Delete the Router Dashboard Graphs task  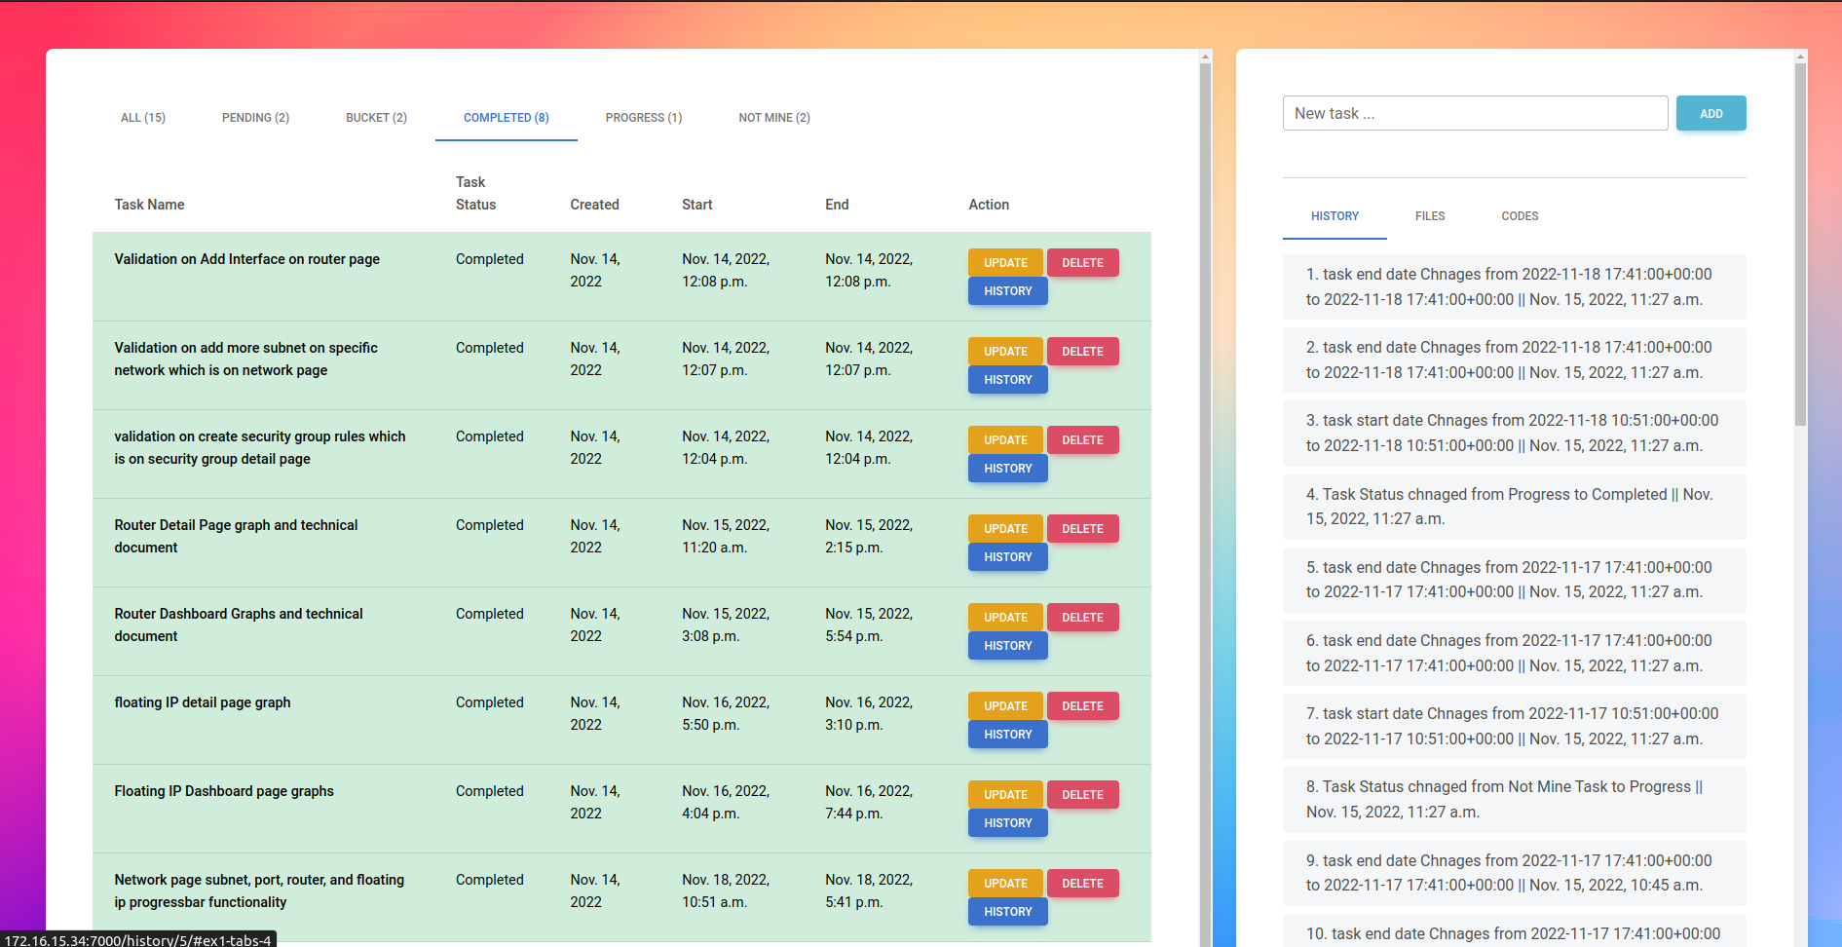(x=1082, y=618)
